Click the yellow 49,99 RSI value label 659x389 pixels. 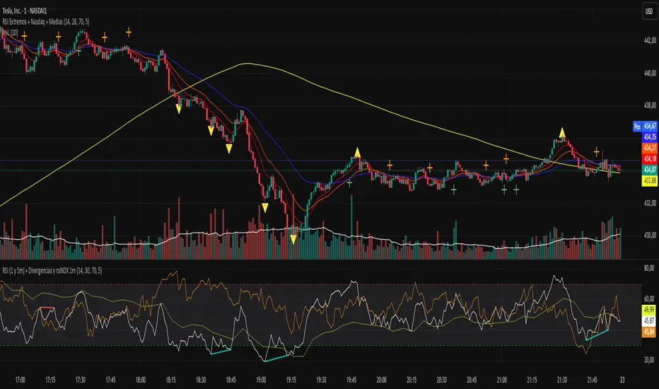tap(649, 310)
